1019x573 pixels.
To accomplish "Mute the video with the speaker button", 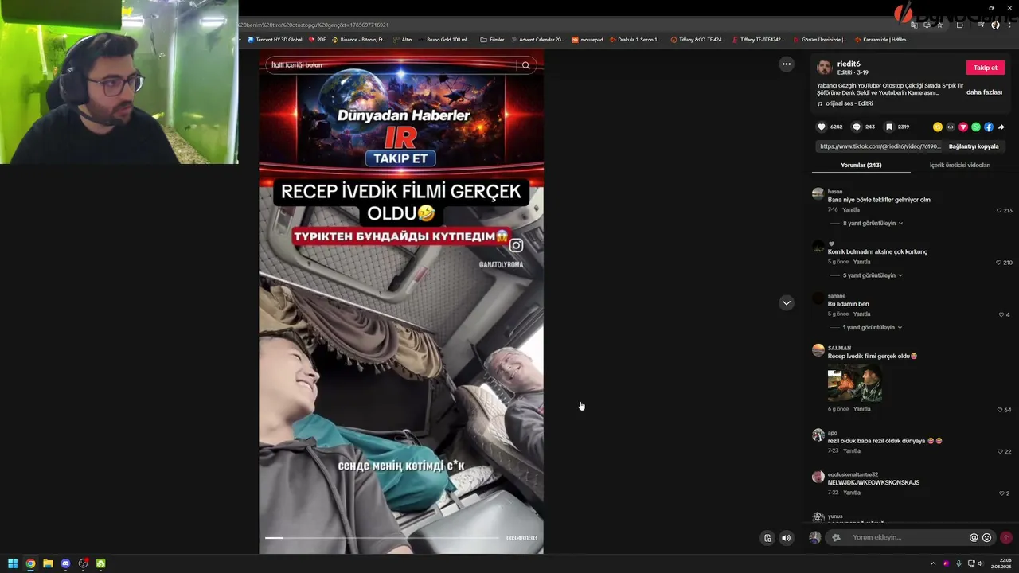I will click(x=786, y=538).
